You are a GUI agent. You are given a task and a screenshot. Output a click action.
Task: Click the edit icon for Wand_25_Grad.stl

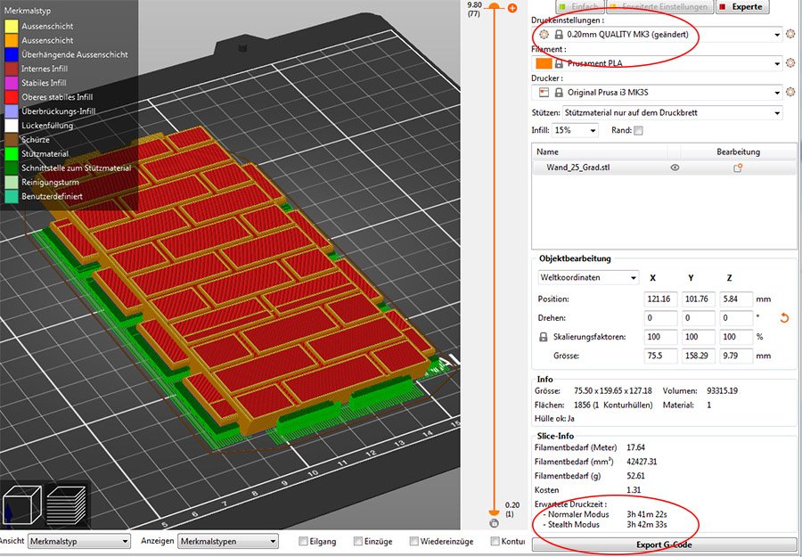738,168
